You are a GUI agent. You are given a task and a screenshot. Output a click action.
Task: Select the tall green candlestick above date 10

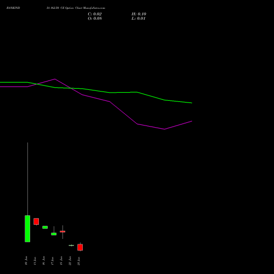(27, 229)
